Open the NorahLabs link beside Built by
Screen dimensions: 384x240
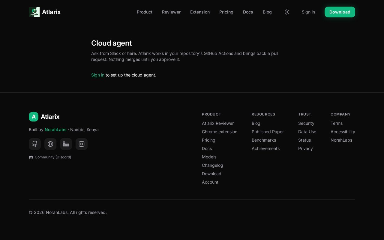55,130
